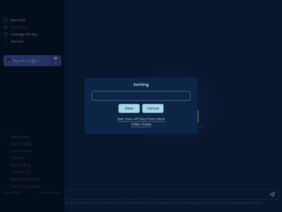The image size is (282, 212).
Task: Open the Twitter sidebar link
Action: pyautogui.click(x=17, y=158)
